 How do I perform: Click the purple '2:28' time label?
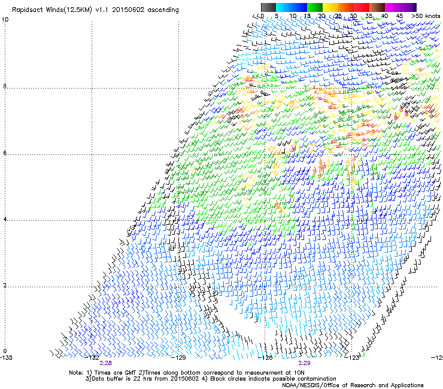coord(106,363)
